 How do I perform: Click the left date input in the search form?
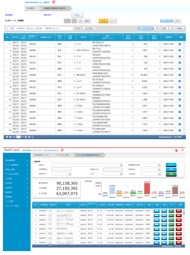point(62,170)
